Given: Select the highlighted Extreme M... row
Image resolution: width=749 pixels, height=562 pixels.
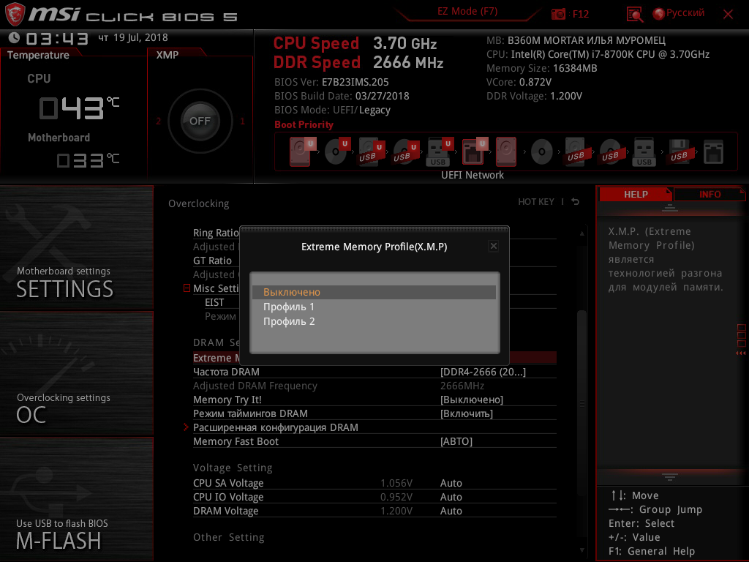Looking at the screenshot, I should click(217, 358).
